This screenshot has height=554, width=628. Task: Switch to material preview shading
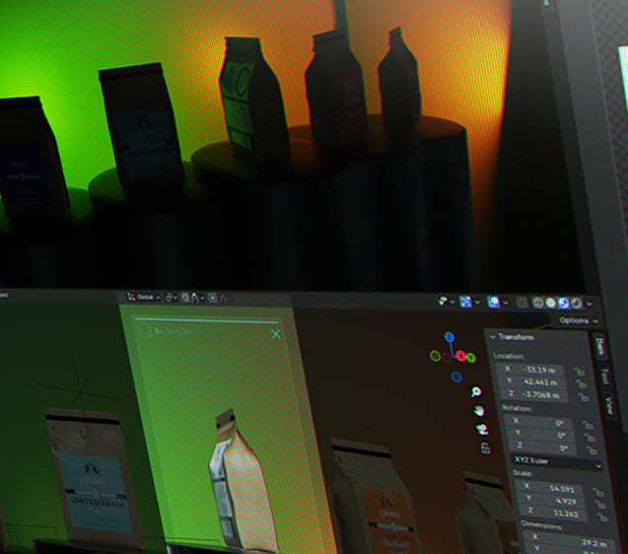pos(564,304)
